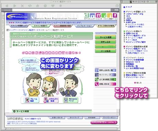Open Whoisについて in the site controller
Image resolution: width=158 pixels, height=131 pixels.
pyautogui.click(x=133, y=62)
